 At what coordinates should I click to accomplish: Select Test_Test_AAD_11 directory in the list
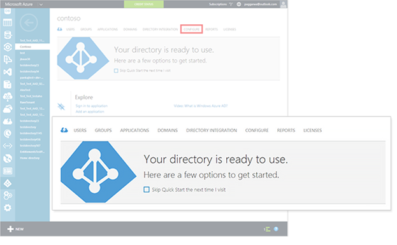click(x=32, y=41)
